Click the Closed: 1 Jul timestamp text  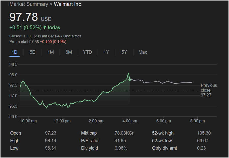(34, 36)
